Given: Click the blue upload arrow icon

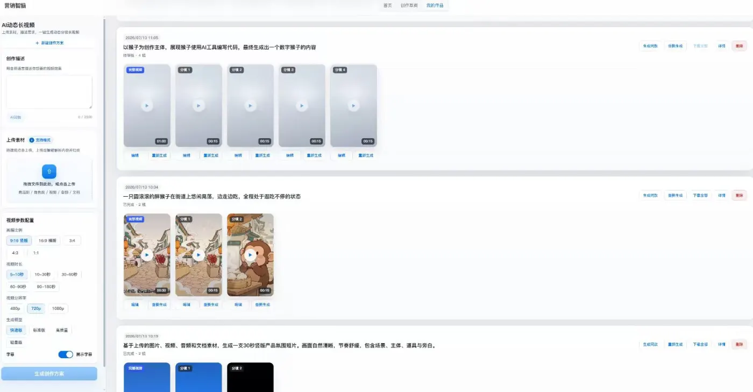Looking at the screenshot, I should (x=49, y=172).
